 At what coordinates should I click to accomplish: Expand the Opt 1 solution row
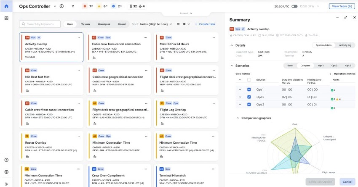pos(240,90)
